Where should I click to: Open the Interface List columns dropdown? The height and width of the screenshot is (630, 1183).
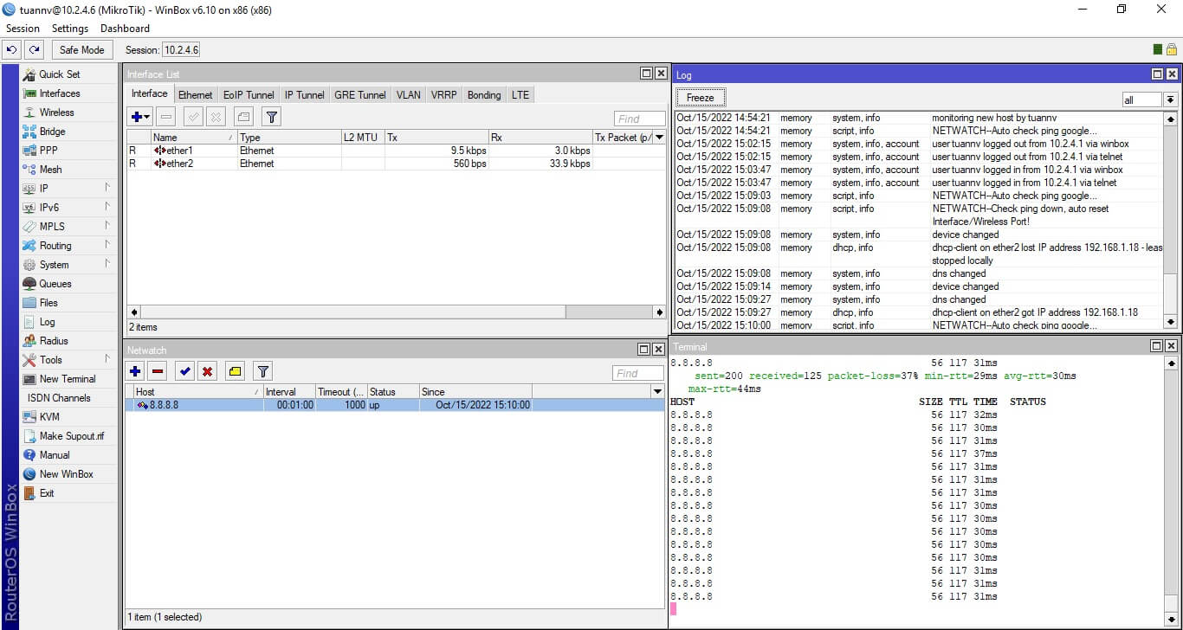point(660,138)
